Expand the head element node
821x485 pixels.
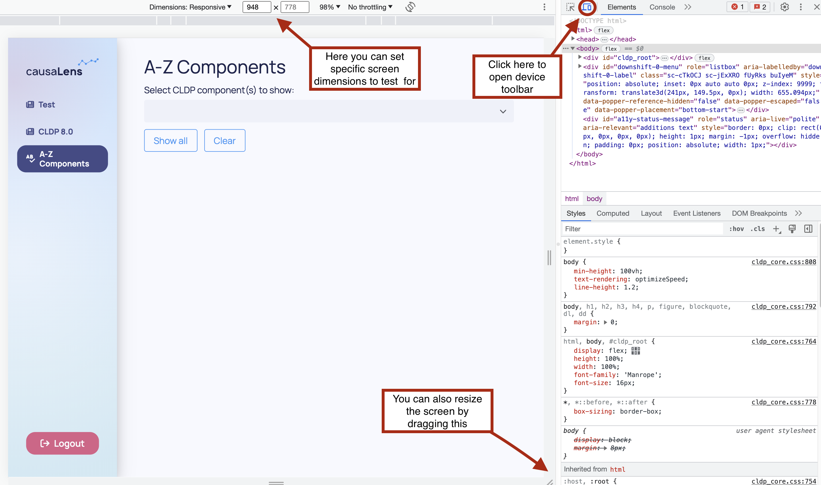pyautogui.click(x=573, y=39)
